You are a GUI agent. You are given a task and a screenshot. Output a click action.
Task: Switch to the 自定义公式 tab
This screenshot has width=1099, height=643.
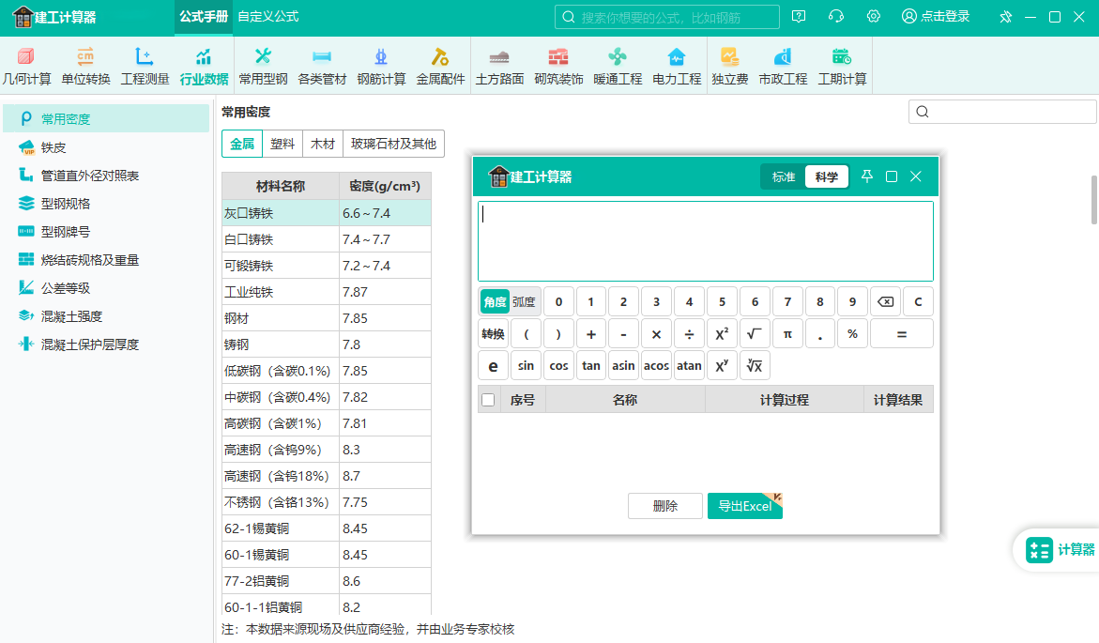[x=268, y=17]
